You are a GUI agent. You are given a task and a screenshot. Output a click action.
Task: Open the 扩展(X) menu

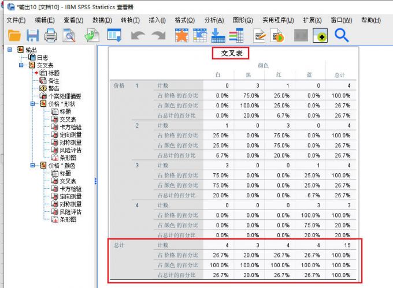pyautogui.click(x=312, y=20)
